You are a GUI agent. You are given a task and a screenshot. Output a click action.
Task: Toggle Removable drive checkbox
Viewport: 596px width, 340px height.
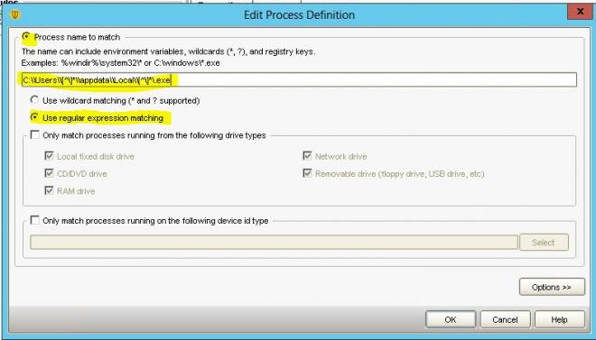pos(307,173)
